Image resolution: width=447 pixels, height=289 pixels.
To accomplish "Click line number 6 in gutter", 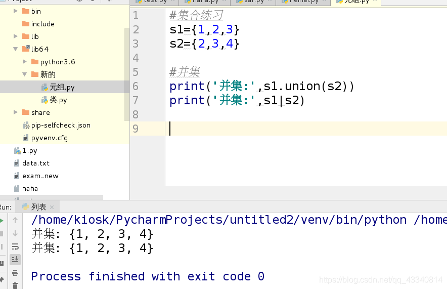I will click(136, 86).
